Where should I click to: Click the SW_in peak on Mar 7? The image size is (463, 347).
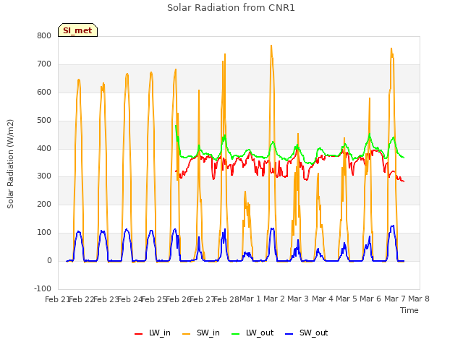tap(391, 48)
